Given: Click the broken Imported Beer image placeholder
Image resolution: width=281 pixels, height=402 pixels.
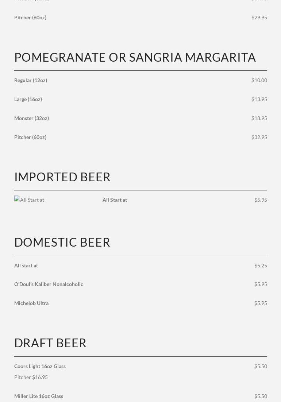Looking at the screenshot, I should 29,200.
